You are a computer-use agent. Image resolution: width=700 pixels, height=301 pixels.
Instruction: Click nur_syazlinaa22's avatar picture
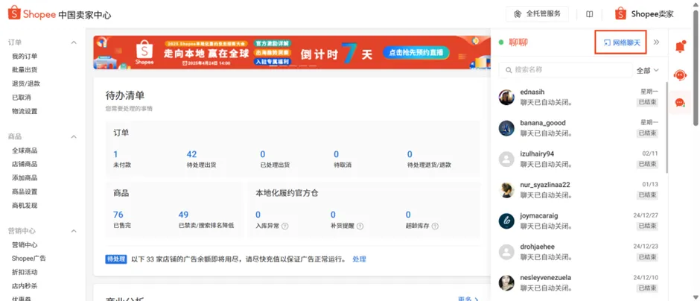tap(506, 190)
